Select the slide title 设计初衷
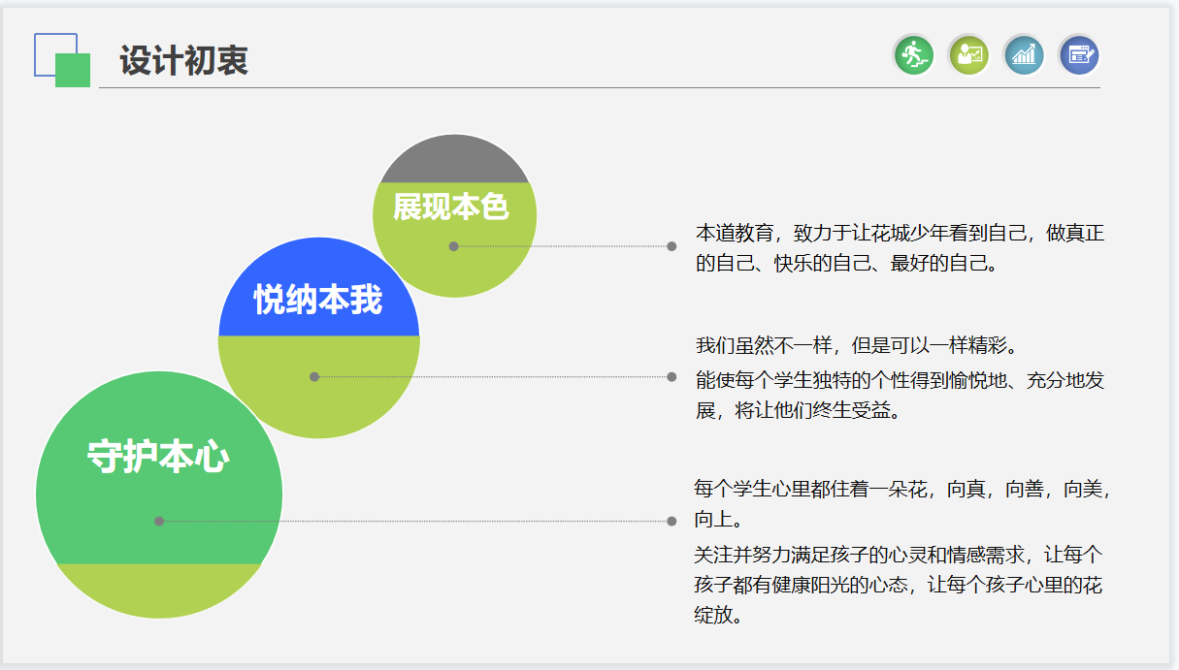The height and width of the screenshot is (670, 1179). pos(184,61)
